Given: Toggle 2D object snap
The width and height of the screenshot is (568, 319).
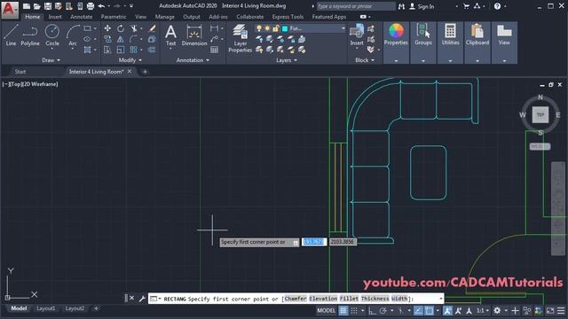Looking at the screenshot, I should point(430,310).
